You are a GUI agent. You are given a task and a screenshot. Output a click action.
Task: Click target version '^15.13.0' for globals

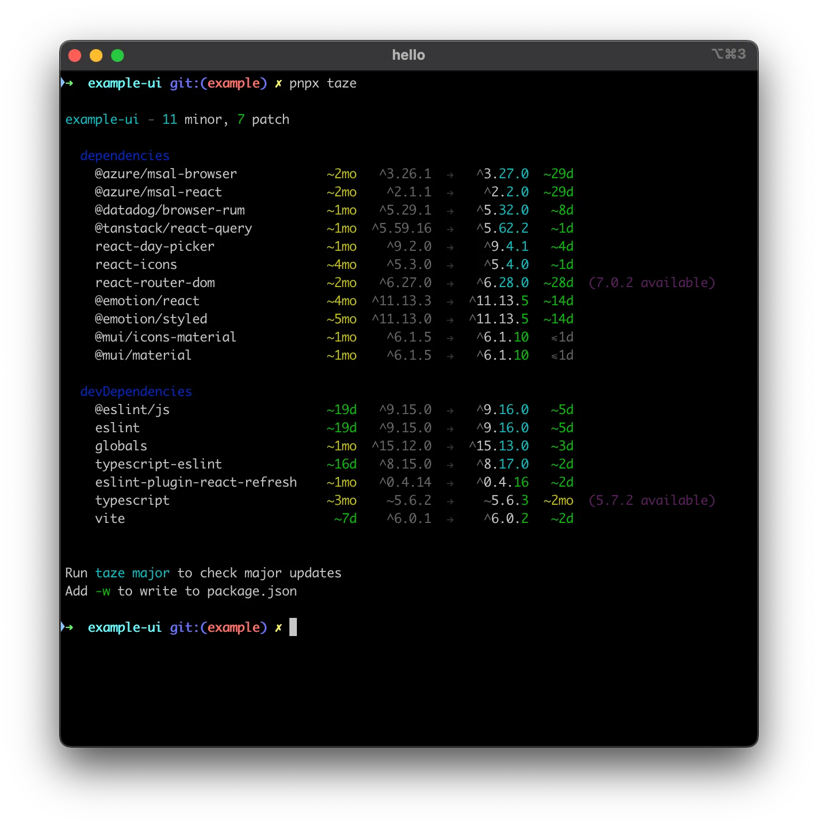499,446
